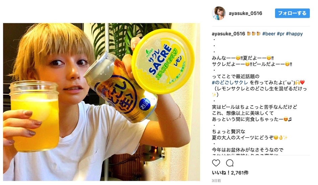This screenshot has width=318, height=185.
Task: Click the 3日前 post timestamp
Action: click(x=217, y=181)
